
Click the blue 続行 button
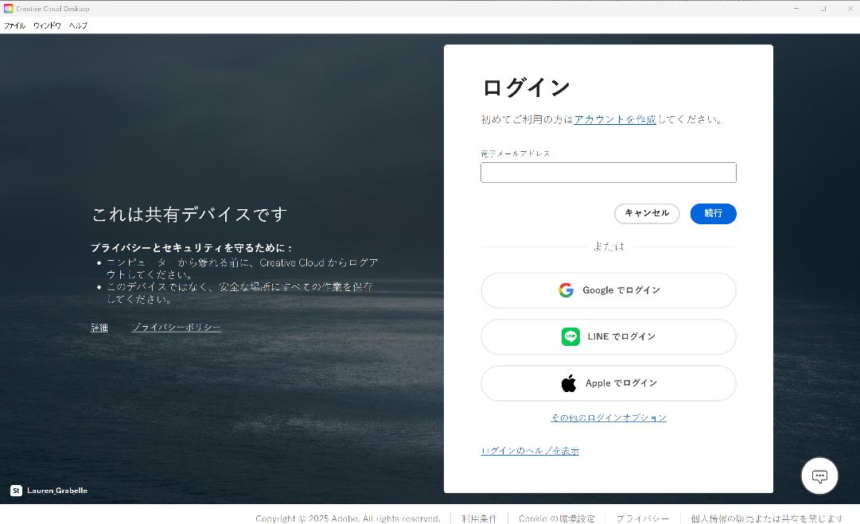[713, 213]
